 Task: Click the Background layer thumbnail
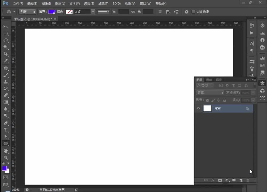click(x=207, y=108)
